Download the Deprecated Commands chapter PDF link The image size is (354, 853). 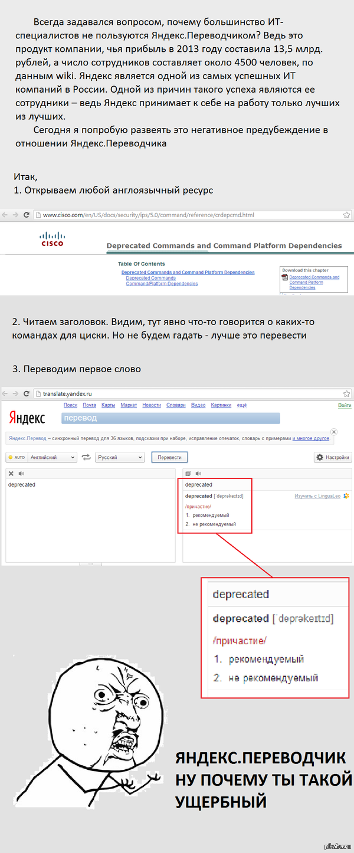(314, 283)
